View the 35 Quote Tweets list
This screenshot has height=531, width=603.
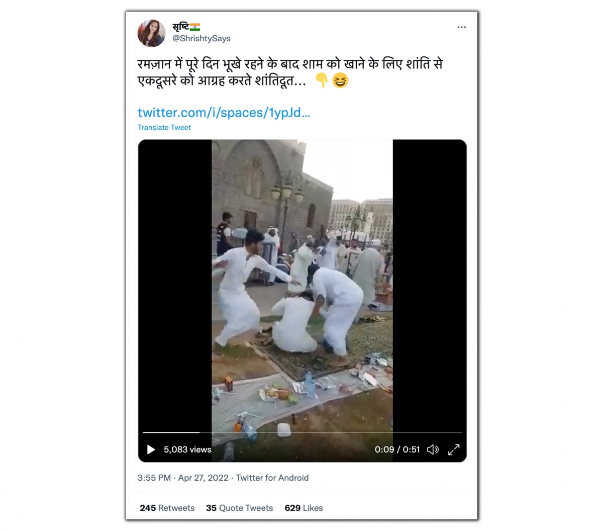pos(239,508)
